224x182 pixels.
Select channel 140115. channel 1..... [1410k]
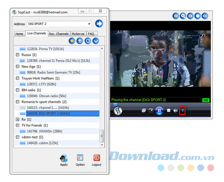click(48, 108)
